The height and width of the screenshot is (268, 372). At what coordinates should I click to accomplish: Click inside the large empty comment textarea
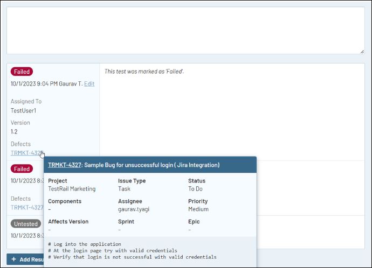tap(185, 30)
